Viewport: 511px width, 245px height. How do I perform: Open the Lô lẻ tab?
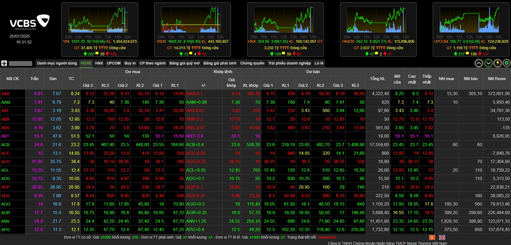point(319,63)
